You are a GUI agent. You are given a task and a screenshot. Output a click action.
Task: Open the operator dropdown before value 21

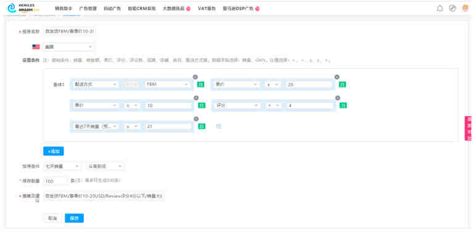(x=131, y=126)
